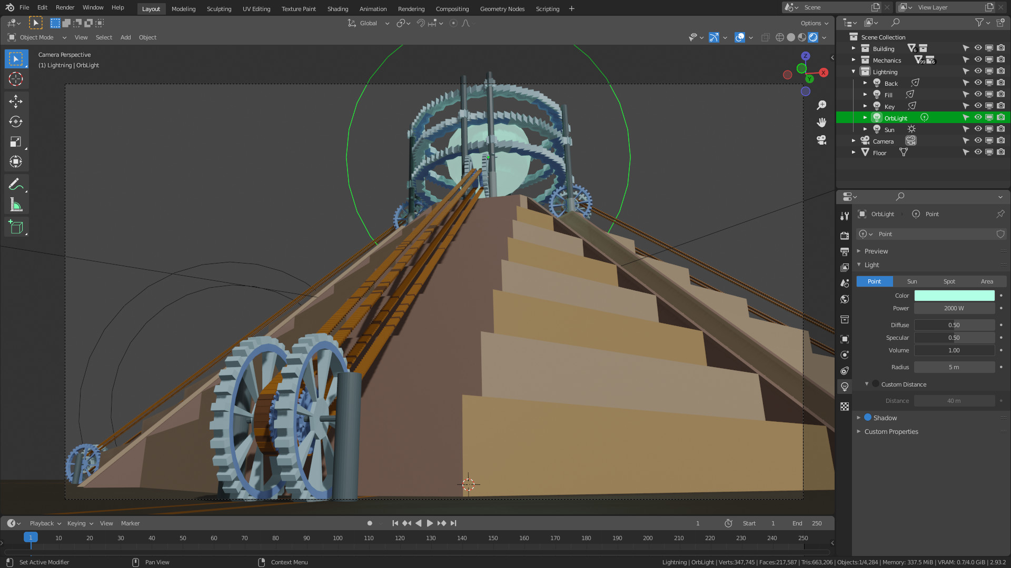This screenshot has height=568, width=1011.
Task: Jump to the last frame in the timeline
Action: click(453, 523)
